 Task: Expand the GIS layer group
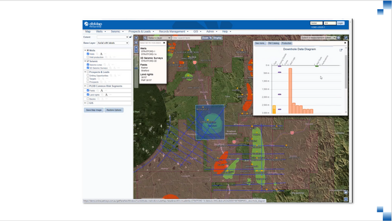(85, 103)
